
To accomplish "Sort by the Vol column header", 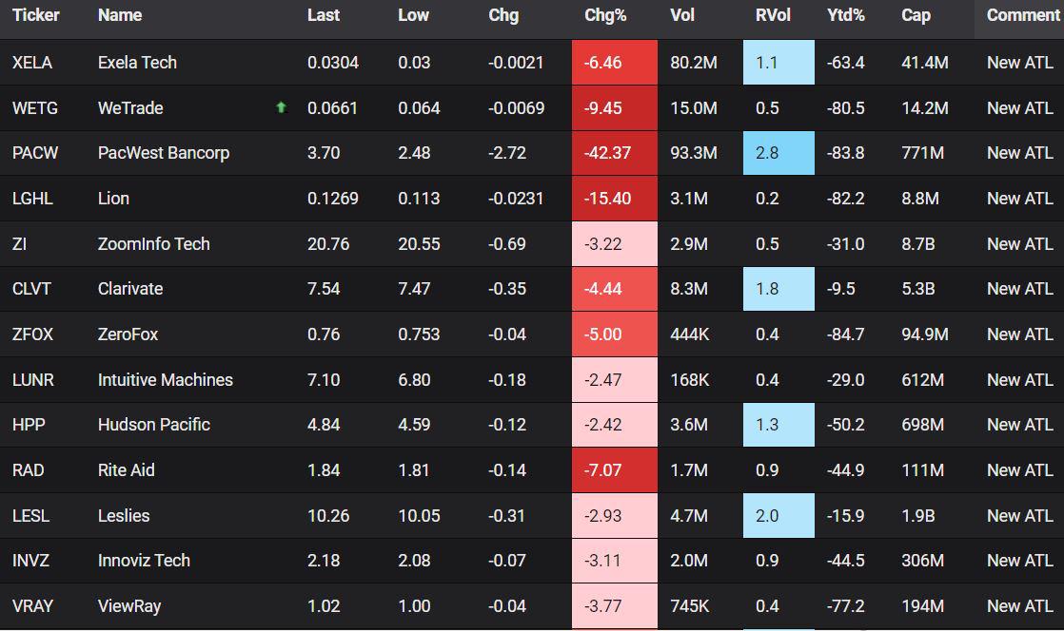I will pyautogui.click(x=680, y=15).
